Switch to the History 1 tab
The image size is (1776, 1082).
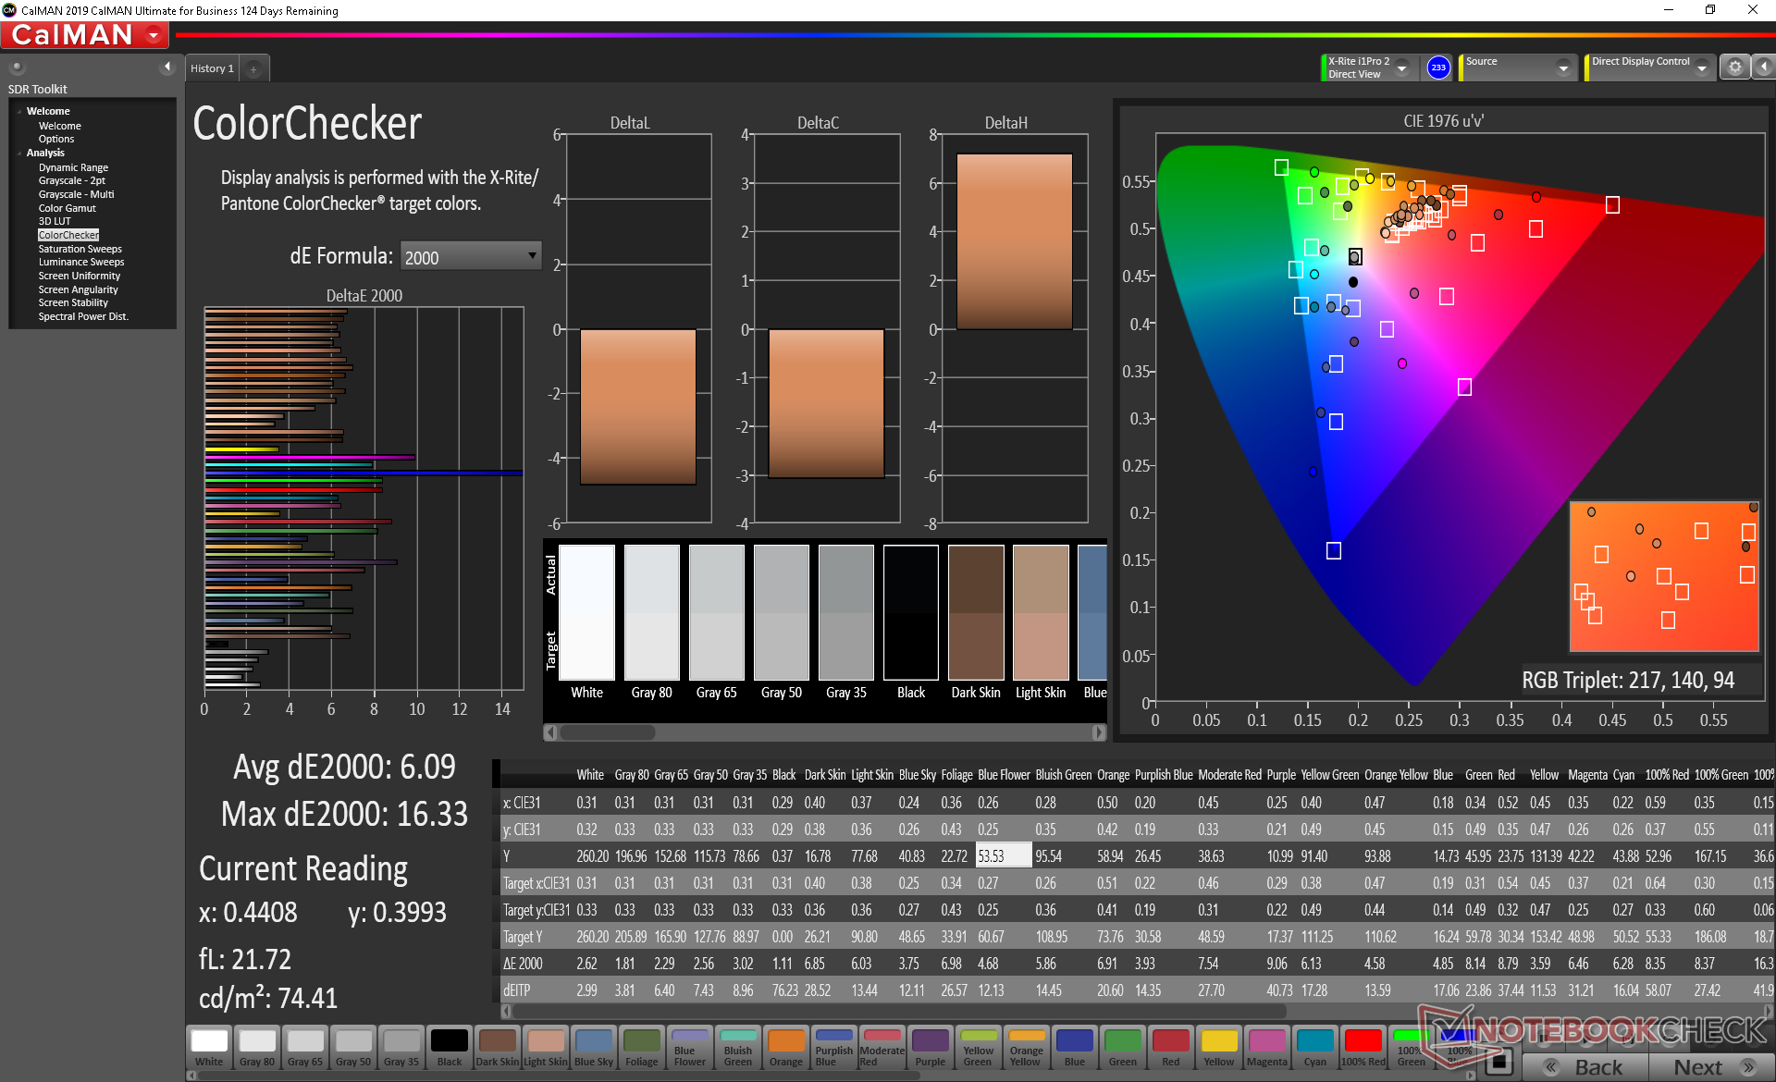coord(212,68)
